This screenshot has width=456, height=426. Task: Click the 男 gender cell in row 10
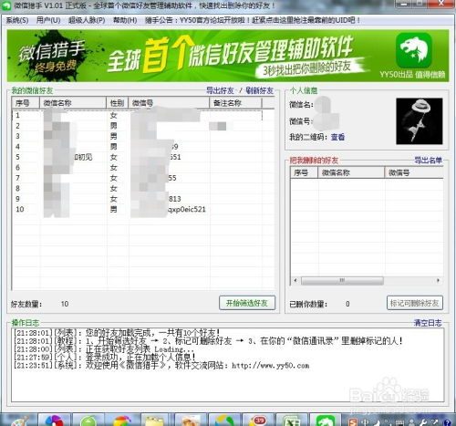pyautogui.click(x=113, y=209)
